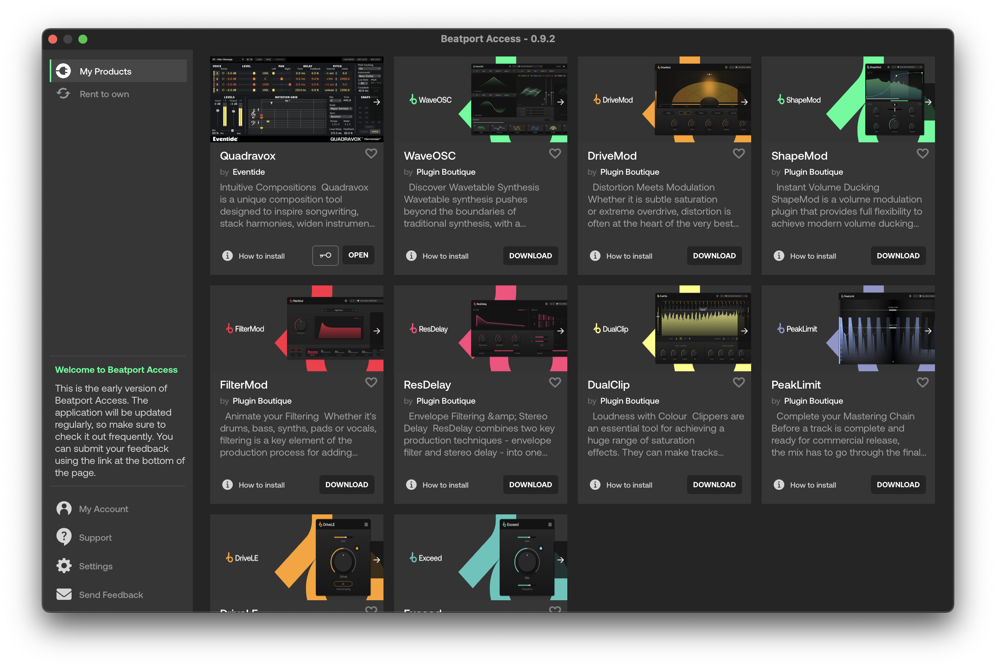Favorite Quadravox with the heart icon
The height and width of the screenshot is (668, 996).
point(371,153)
